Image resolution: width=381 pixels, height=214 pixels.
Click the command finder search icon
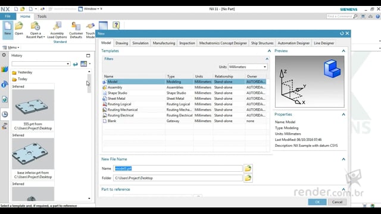pos(355,16)
